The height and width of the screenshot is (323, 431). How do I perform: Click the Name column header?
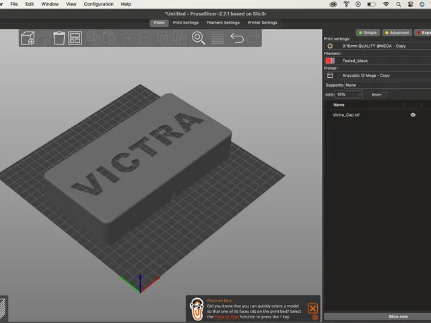[339, 105]
